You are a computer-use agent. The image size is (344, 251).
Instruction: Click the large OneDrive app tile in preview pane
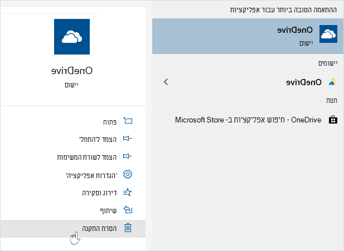[x=72, y=37]
